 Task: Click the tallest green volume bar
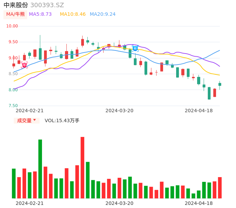click(x=40, y=169)
